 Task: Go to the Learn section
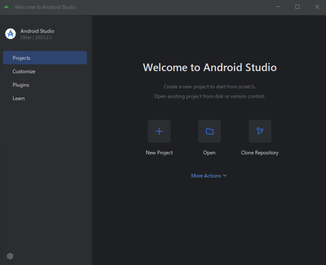[19, 98]
